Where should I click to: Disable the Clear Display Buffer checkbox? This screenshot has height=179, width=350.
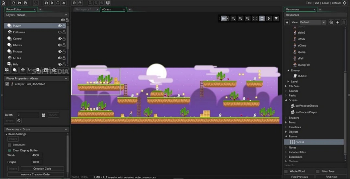[x=9, y=150]
